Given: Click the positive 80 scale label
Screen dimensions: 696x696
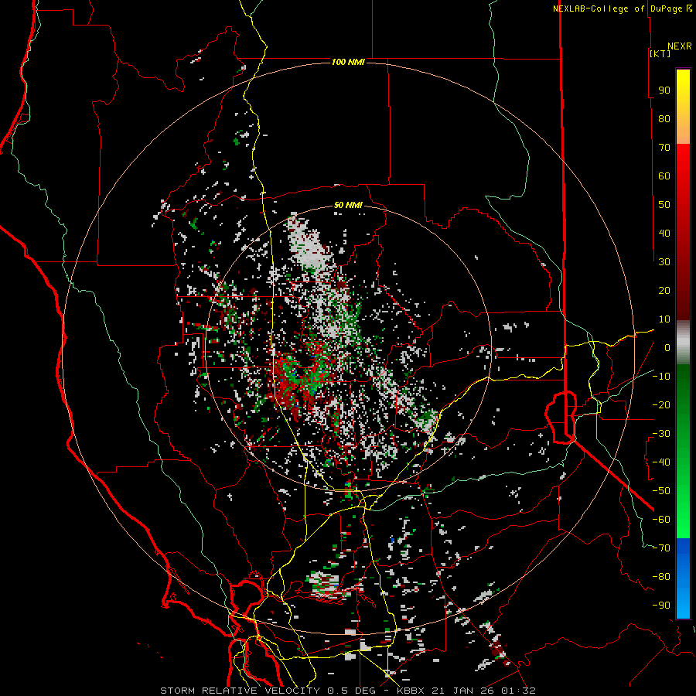Looking at the screenshot, I should [x=664, y=118].
